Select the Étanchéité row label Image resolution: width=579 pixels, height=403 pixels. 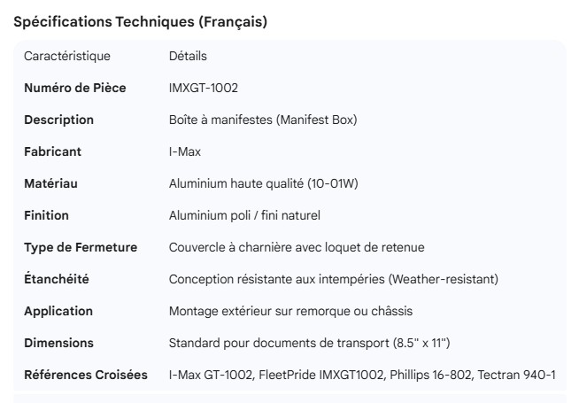click(57, 279)
